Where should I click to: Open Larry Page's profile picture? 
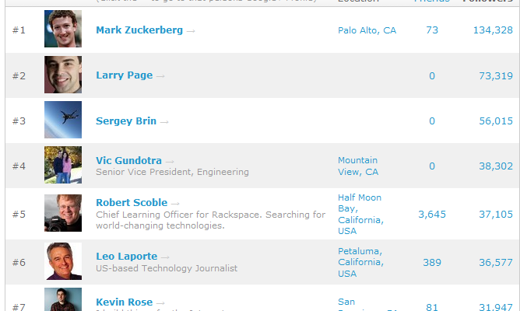point(63,75)
